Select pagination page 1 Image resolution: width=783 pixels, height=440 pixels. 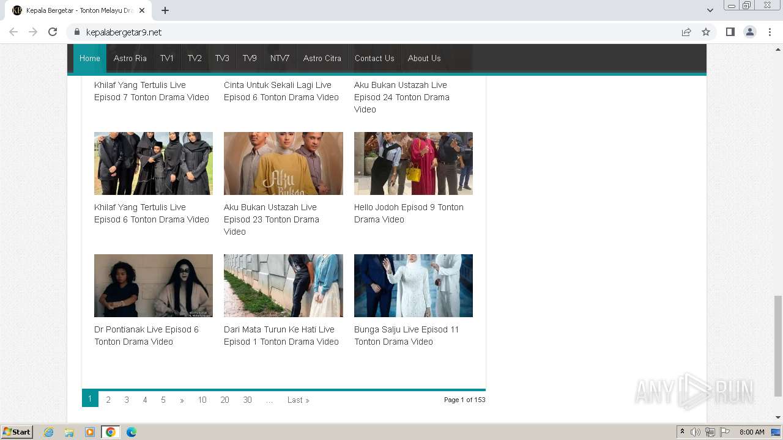(x=89, y=399)
